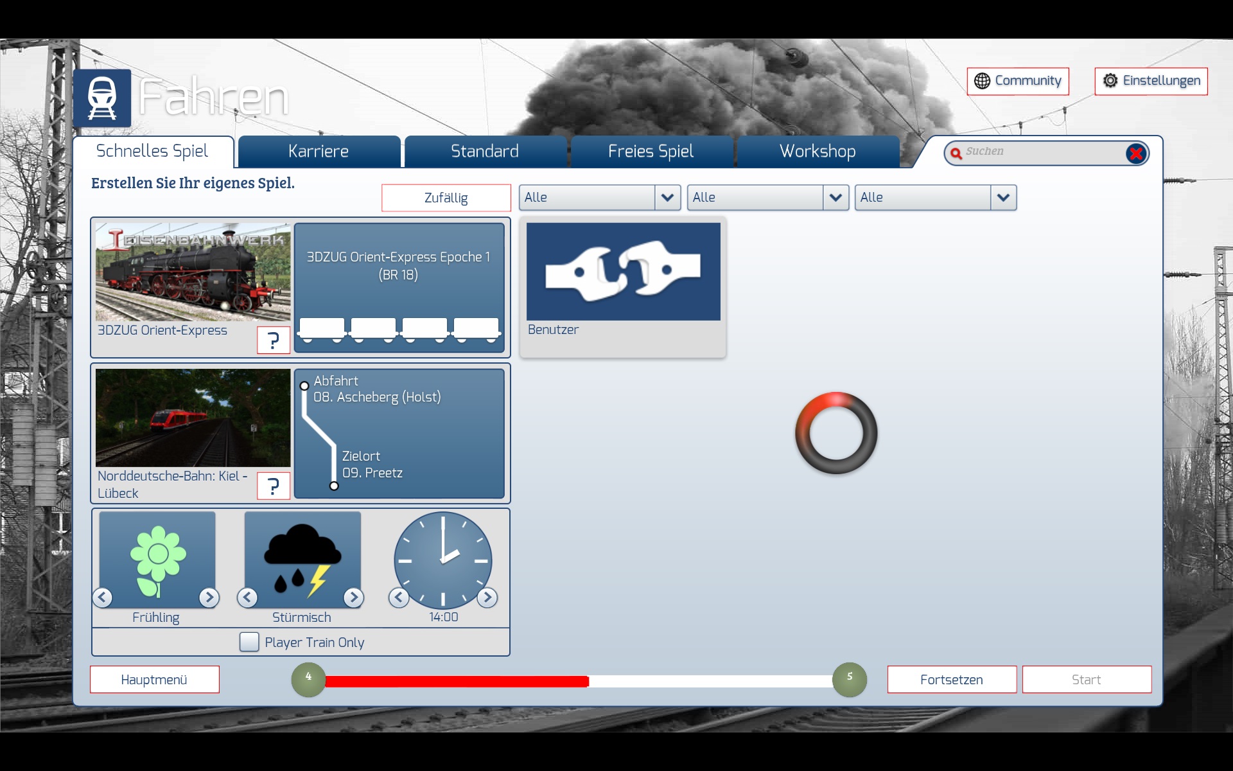Screen dimensions: 1233x771
Task: Click the Suchen search field
Action: [1040, 152]
